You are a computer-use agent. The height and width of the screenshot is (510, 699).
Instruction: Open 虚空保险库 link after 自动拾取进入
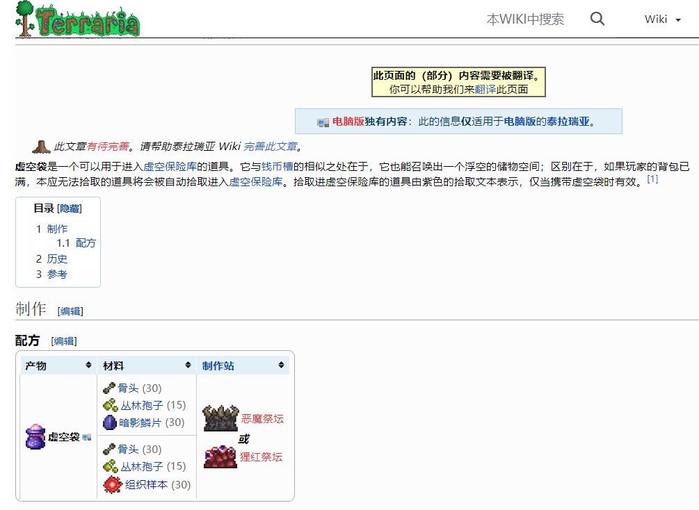pos(255,182)
